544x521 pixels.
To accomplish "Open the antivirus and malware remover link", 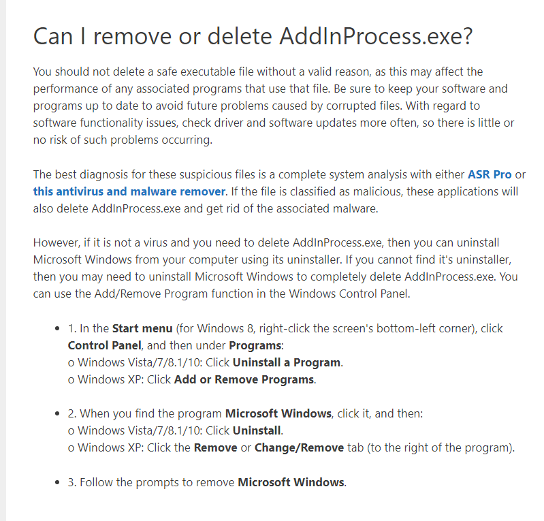I will pos(129,191).
